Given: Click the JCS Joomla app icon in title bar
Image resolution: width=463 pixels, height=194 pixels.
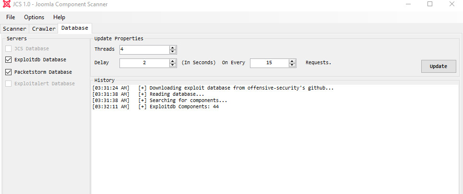Looking at the screenshot, I should coord(7,4).
